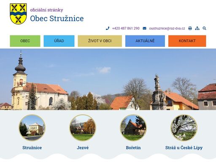Screen dimensions: 216x162
Task: Open the AKTUÁLNĚ menu
Action: coord(145,41)
